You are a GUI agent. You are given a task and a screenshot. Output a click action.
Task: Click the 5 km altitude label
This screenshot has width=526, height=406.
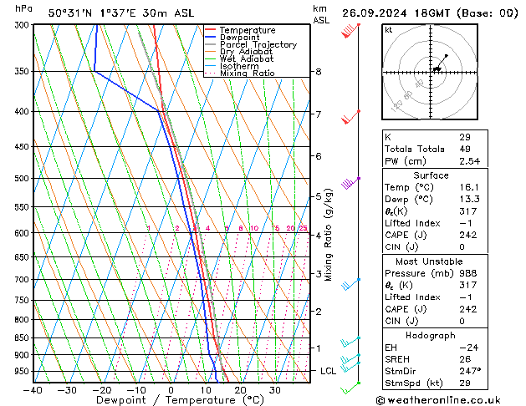(x=319, y=196)
